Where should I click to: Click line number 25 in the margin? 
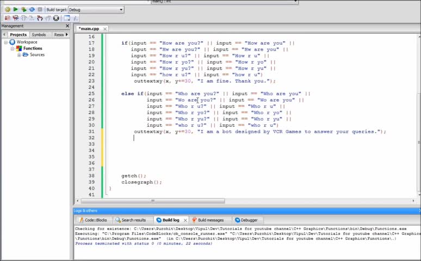pos(91,94)
